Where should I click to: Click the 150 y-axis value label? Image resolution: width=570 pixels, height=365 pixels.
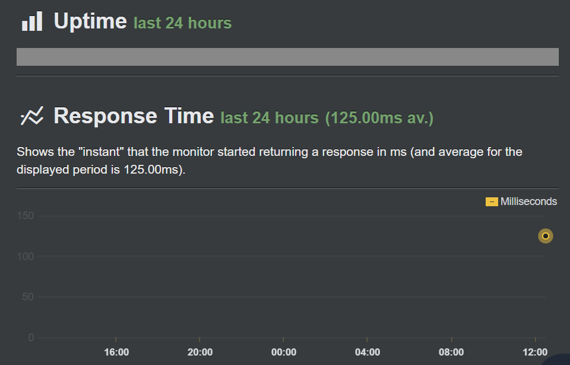(x=26, y=216)
